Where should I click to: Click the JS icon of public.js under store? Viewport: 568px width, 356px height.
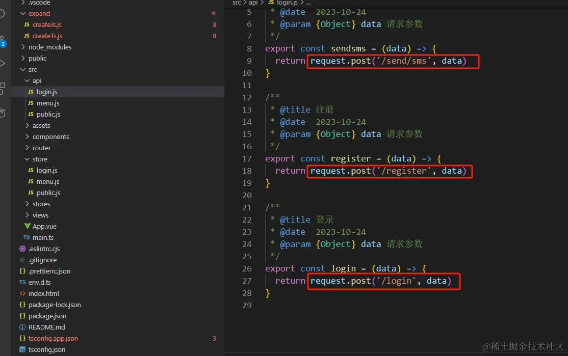tap(31, 193)
